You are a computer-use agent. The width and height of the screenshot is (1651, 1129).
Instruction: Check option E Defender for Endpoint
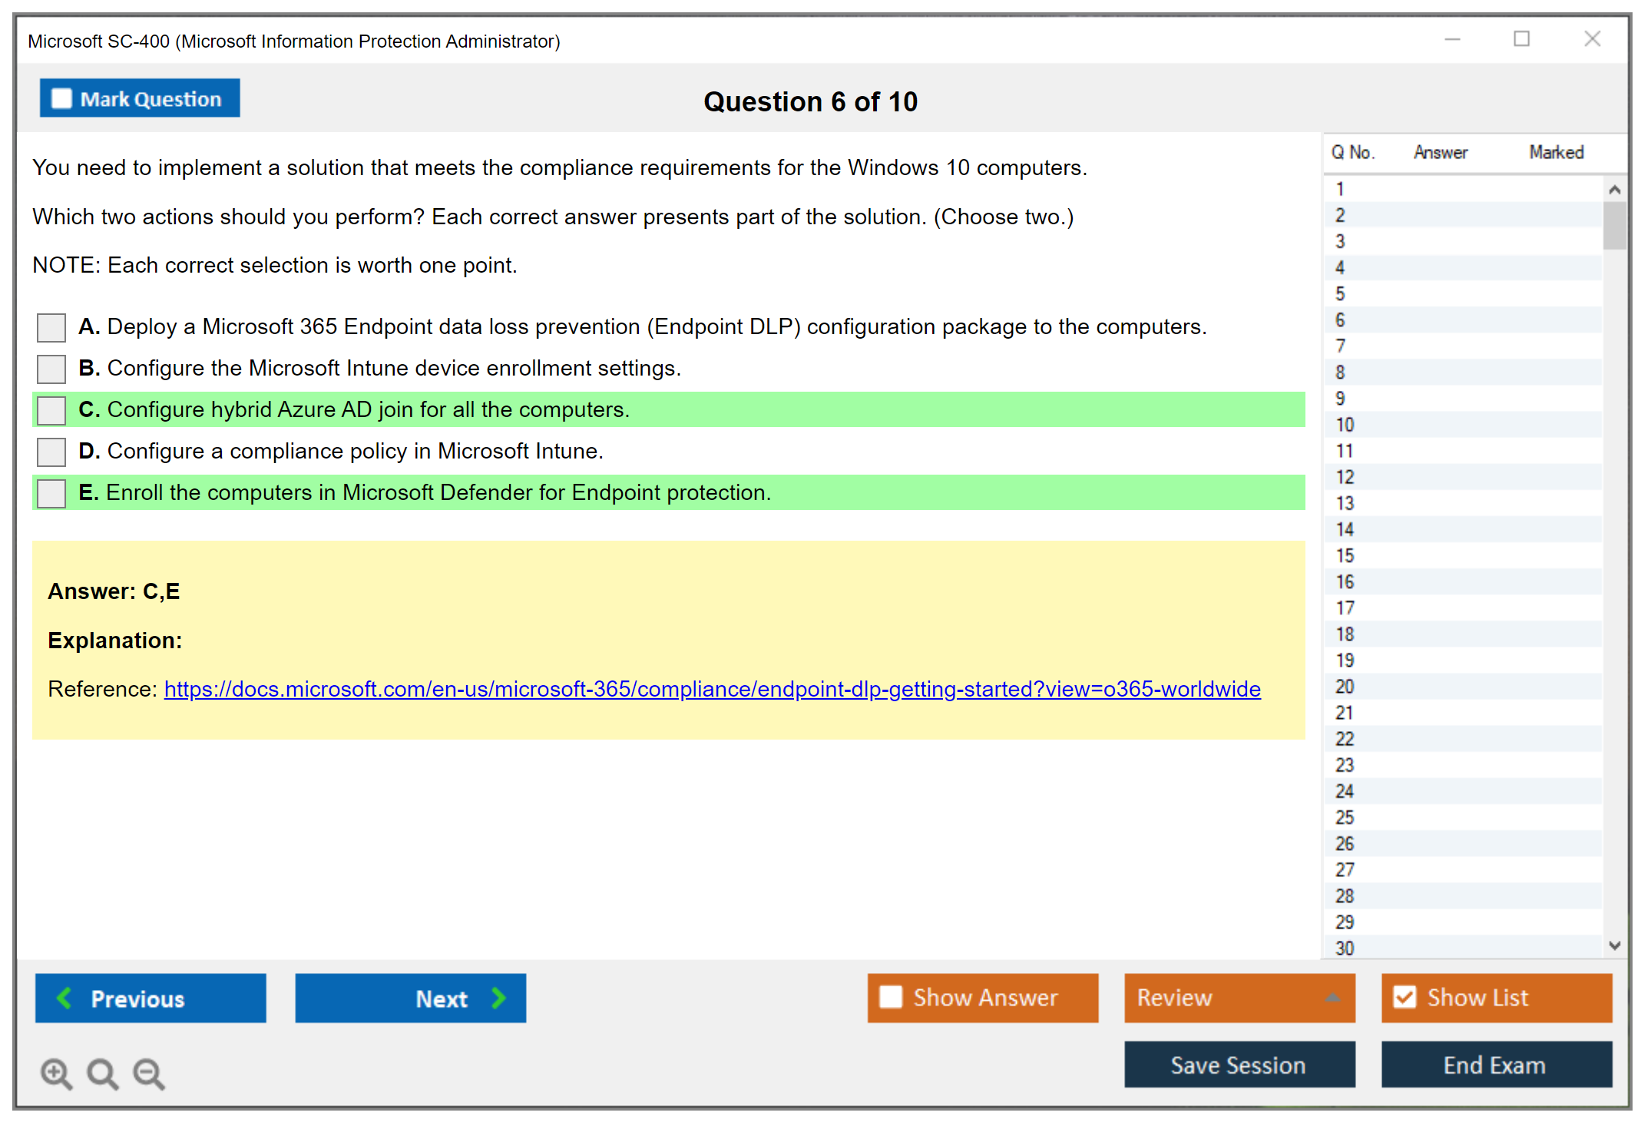[51, 493]
